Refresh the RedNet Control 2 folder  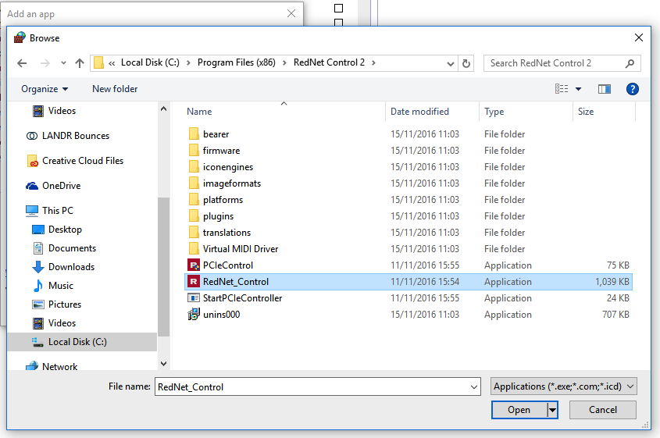[466, 63]
